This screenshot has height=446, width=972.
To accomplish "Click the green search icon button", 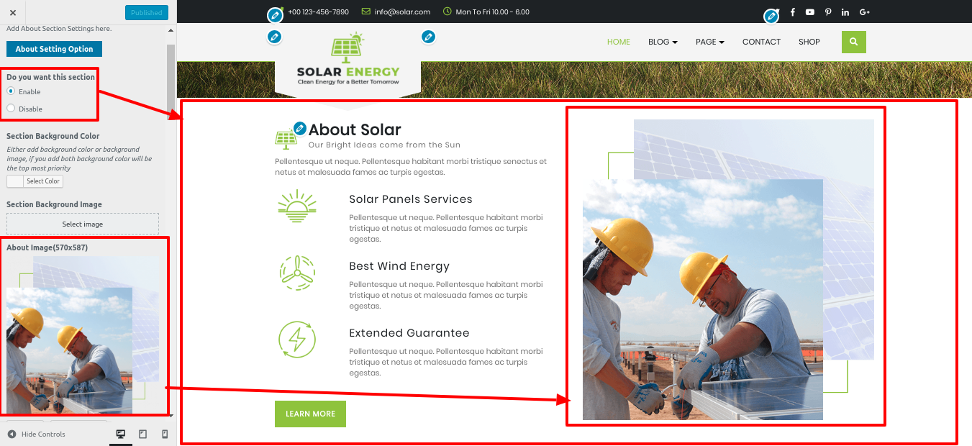I will pos(853,42).
